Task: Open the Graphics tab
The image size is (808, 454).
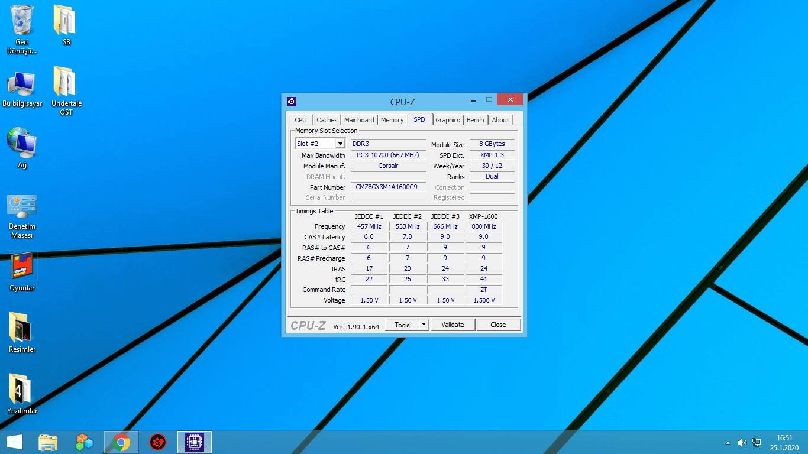Action: pyautogui.click(x=448, y=120)
